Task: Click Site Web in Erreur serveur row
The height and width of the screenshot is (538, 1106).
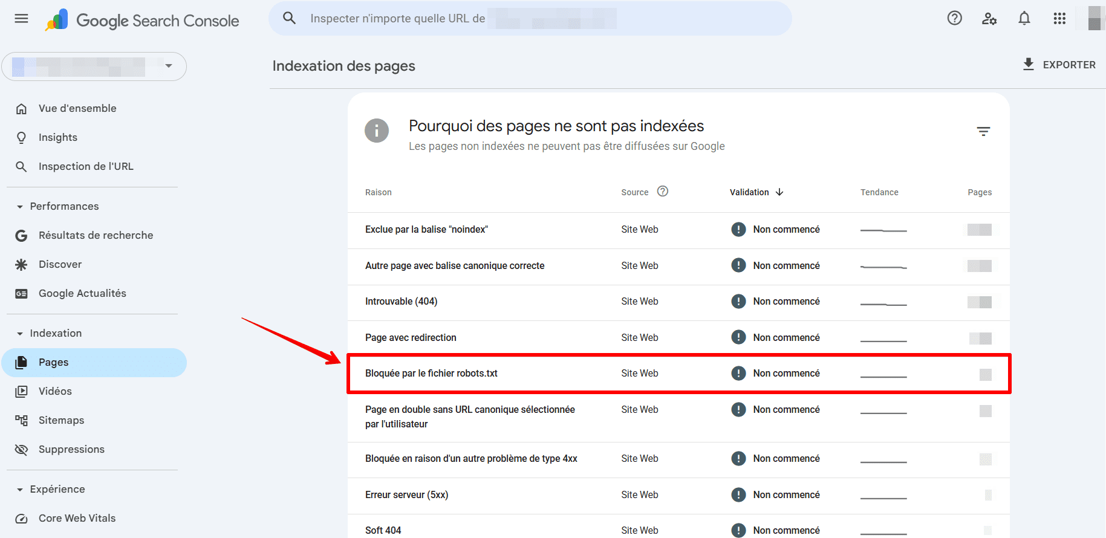Action: [639, 495]
